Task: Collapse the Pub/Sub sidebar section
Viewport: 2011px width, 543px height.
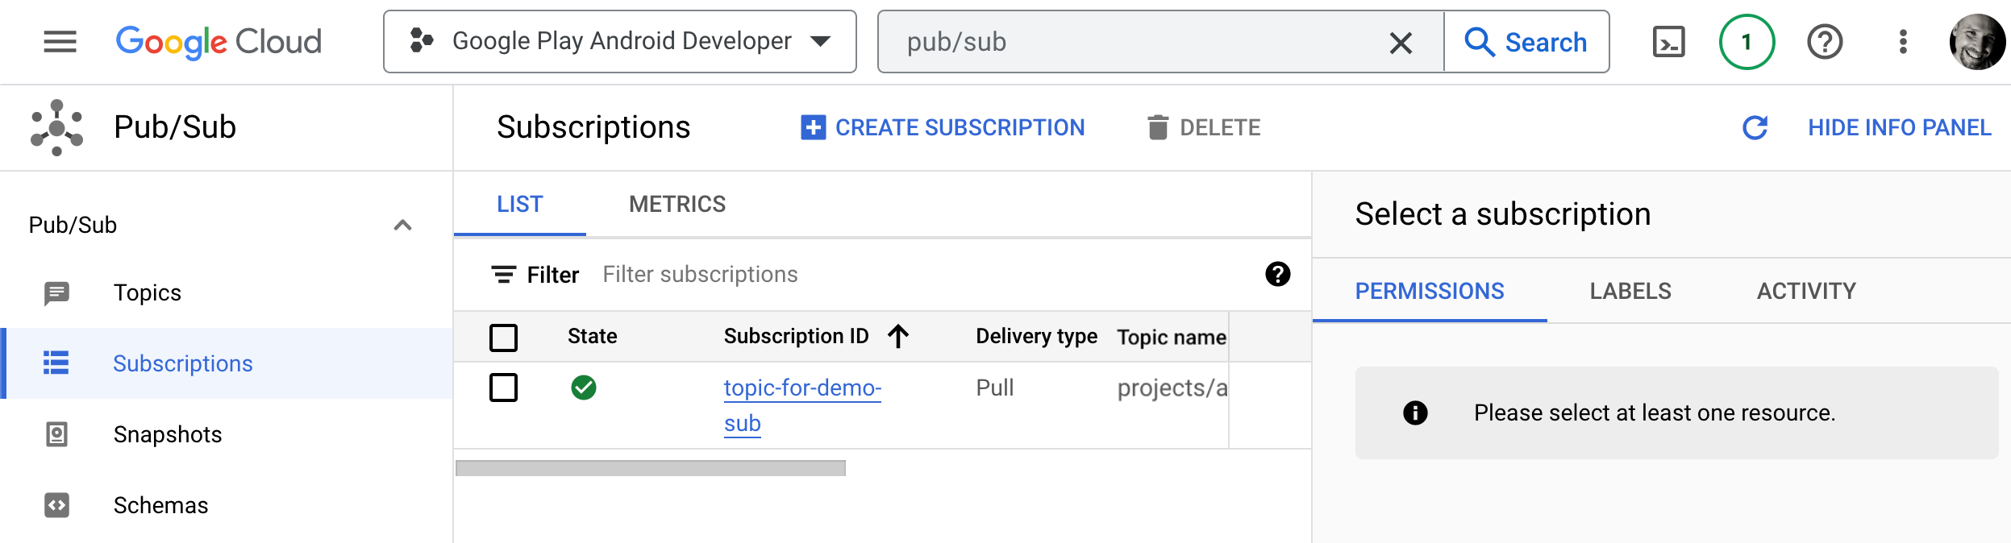Action: (402, 225)
